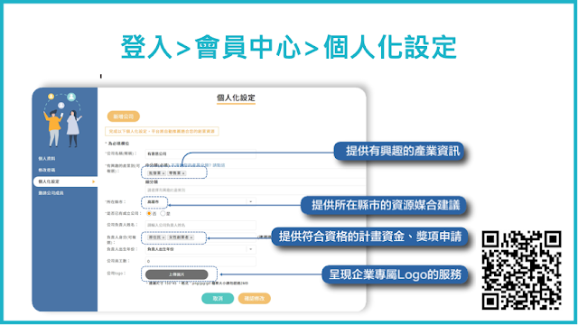
Task: Open 邀請公司成員 in the sidebar
Action: pos(51,193)
